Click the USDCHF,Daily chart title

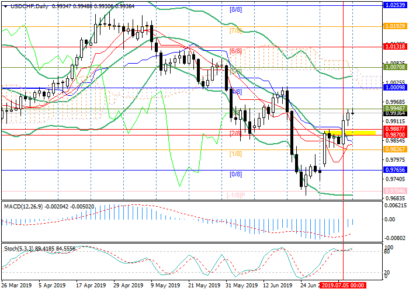(x=21, y=5)
